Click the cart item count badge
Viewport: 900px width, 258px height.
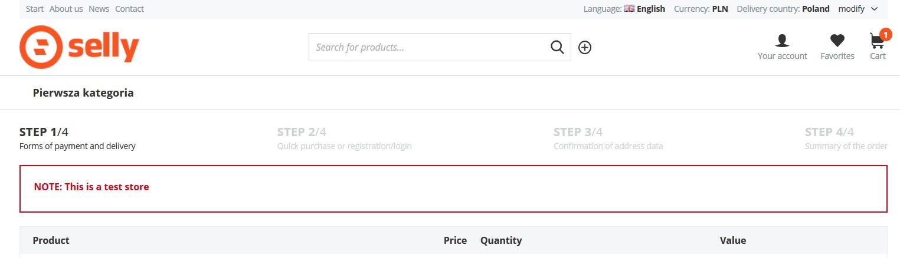tap(885, 34)
